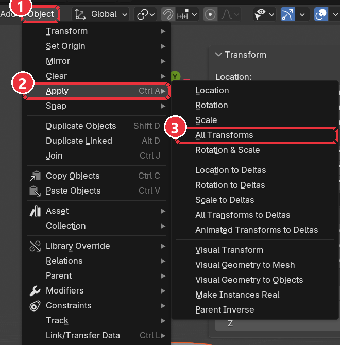
Task: Click the Constraints icon
Action: [35, 306]
